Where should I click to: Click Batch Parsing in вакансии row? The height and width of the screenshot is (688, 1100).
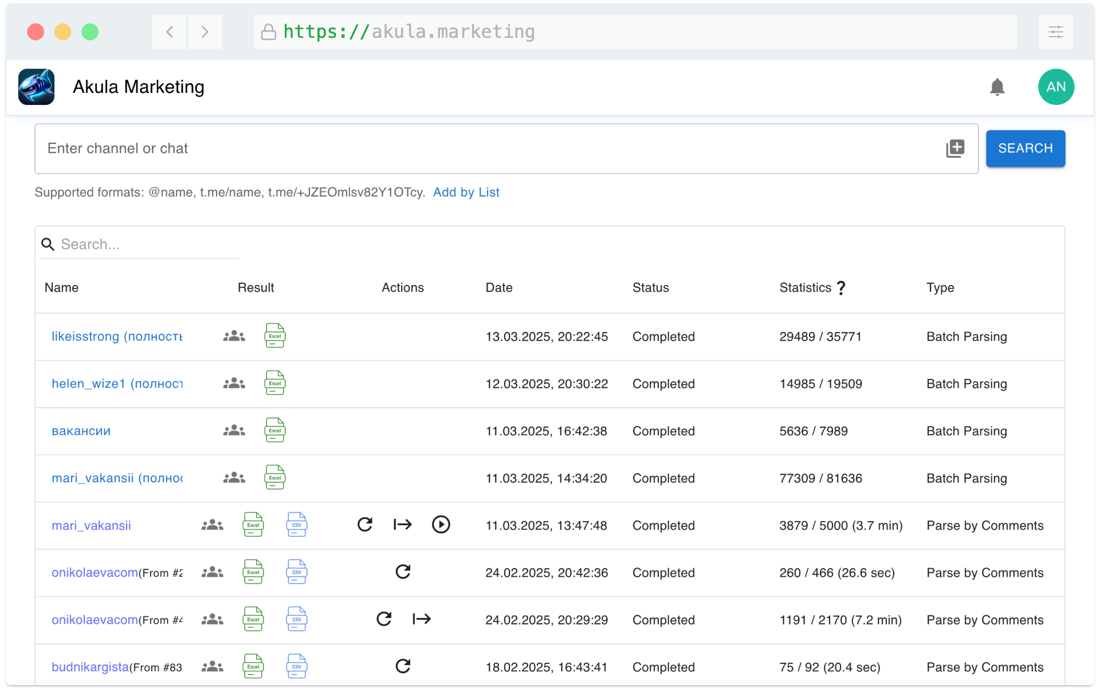(x=967, y=431)
